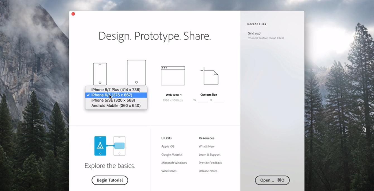Click the Open… ⌘O button

pyautogui.click(x=272, y=180)
